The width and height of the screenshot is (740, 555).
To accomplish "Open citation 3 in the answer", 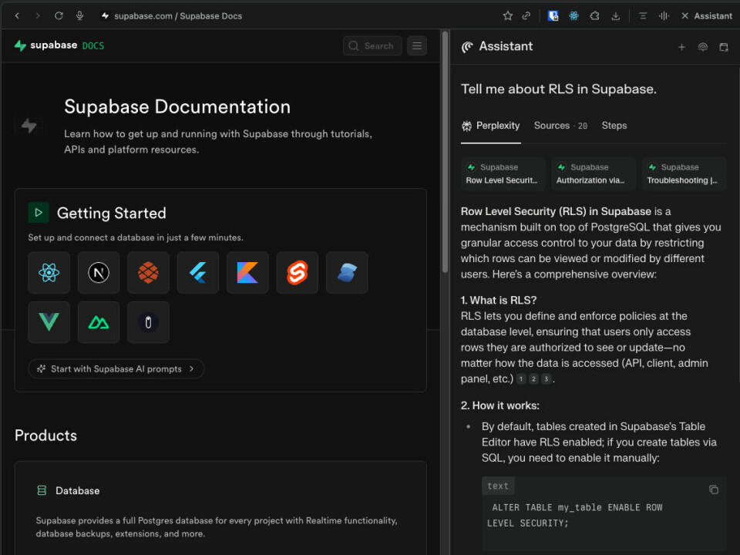I will [x=547, y=379].
